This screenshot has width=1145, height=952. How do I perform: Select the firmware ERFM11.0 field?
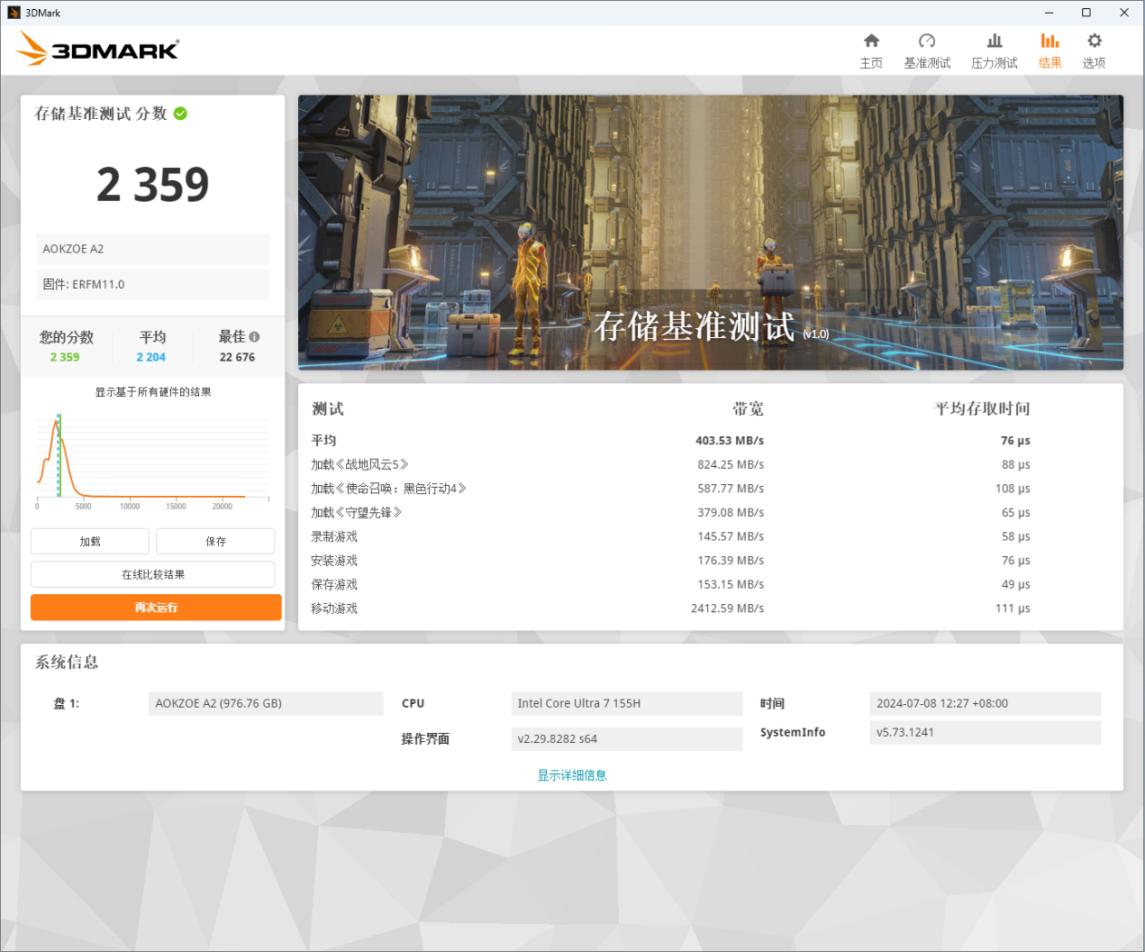[x=152, y=284]
